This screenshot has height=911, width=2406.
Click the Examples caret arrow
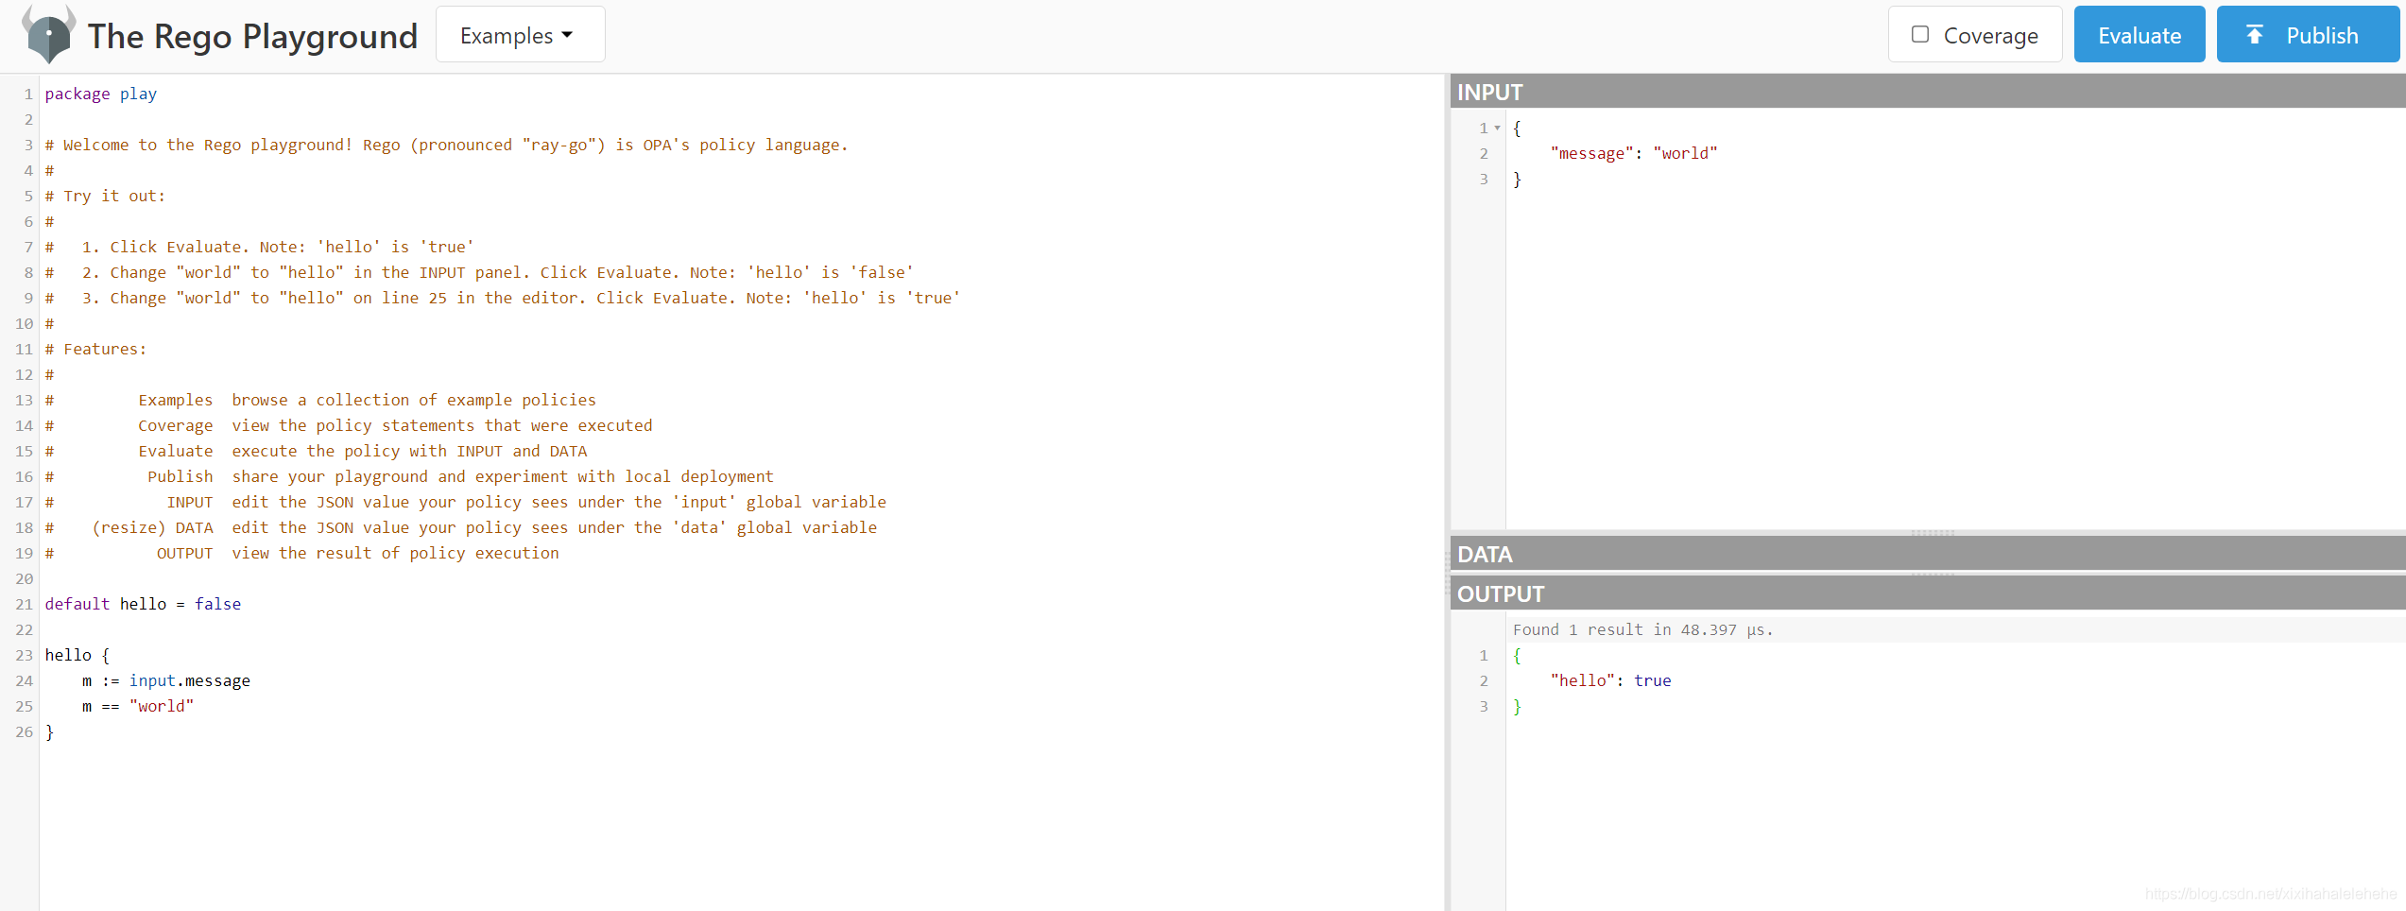point(567,35)
